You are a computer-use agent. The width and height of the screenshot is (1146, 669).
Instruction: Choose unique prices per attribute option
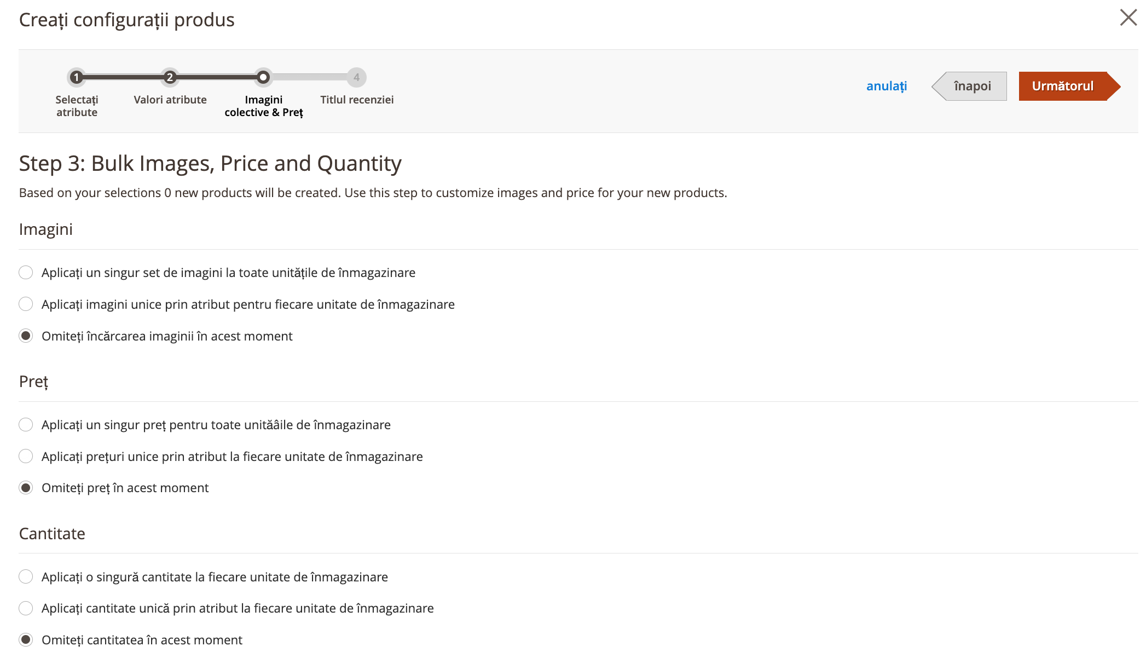tap(26, 457)
